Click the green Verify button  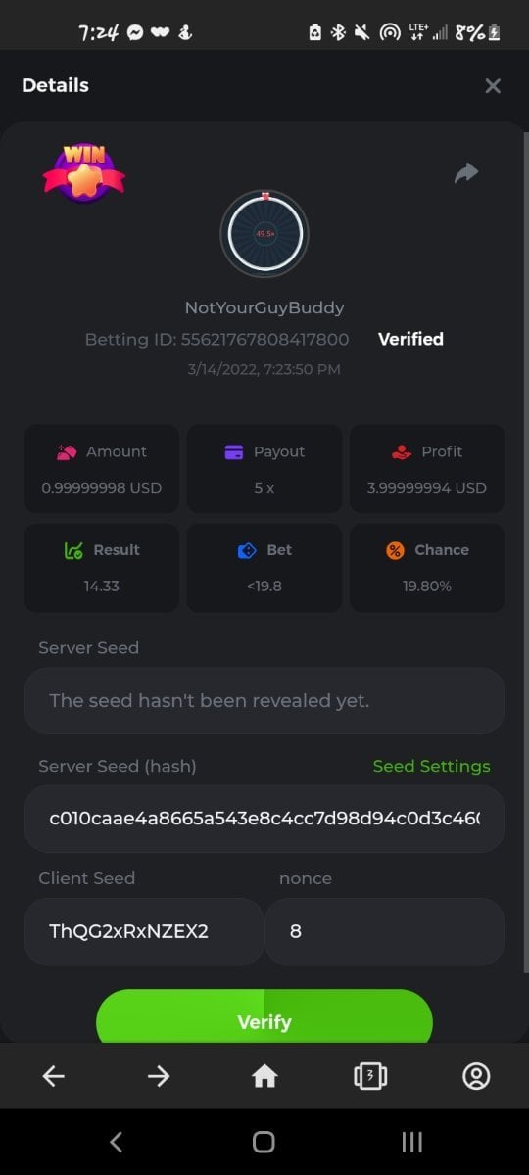tap(264, 1016)
